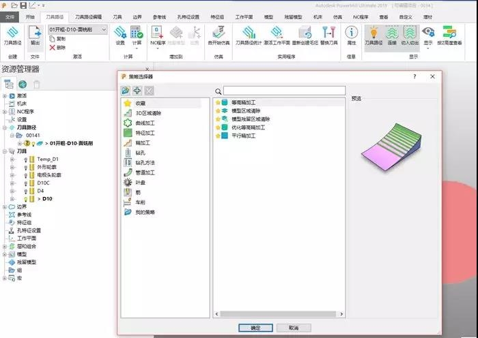The image size is (478, 338).
Task: Click the NC程序 icon in the 增加到 group
Action: (x=157, y=32)
